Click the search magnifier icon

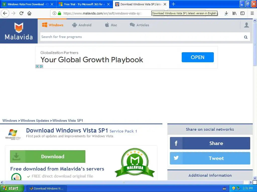tap(246, 37)
